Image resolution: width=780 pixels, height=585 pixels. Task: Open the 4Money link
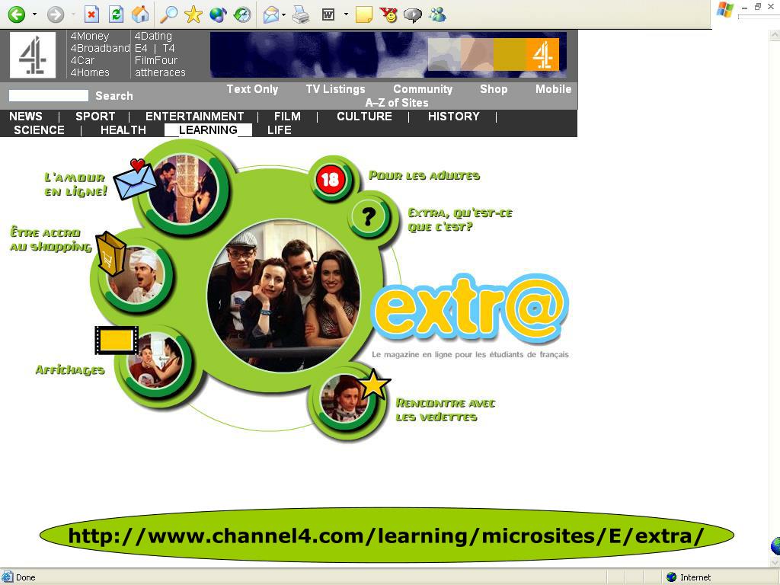click(90, 36)
